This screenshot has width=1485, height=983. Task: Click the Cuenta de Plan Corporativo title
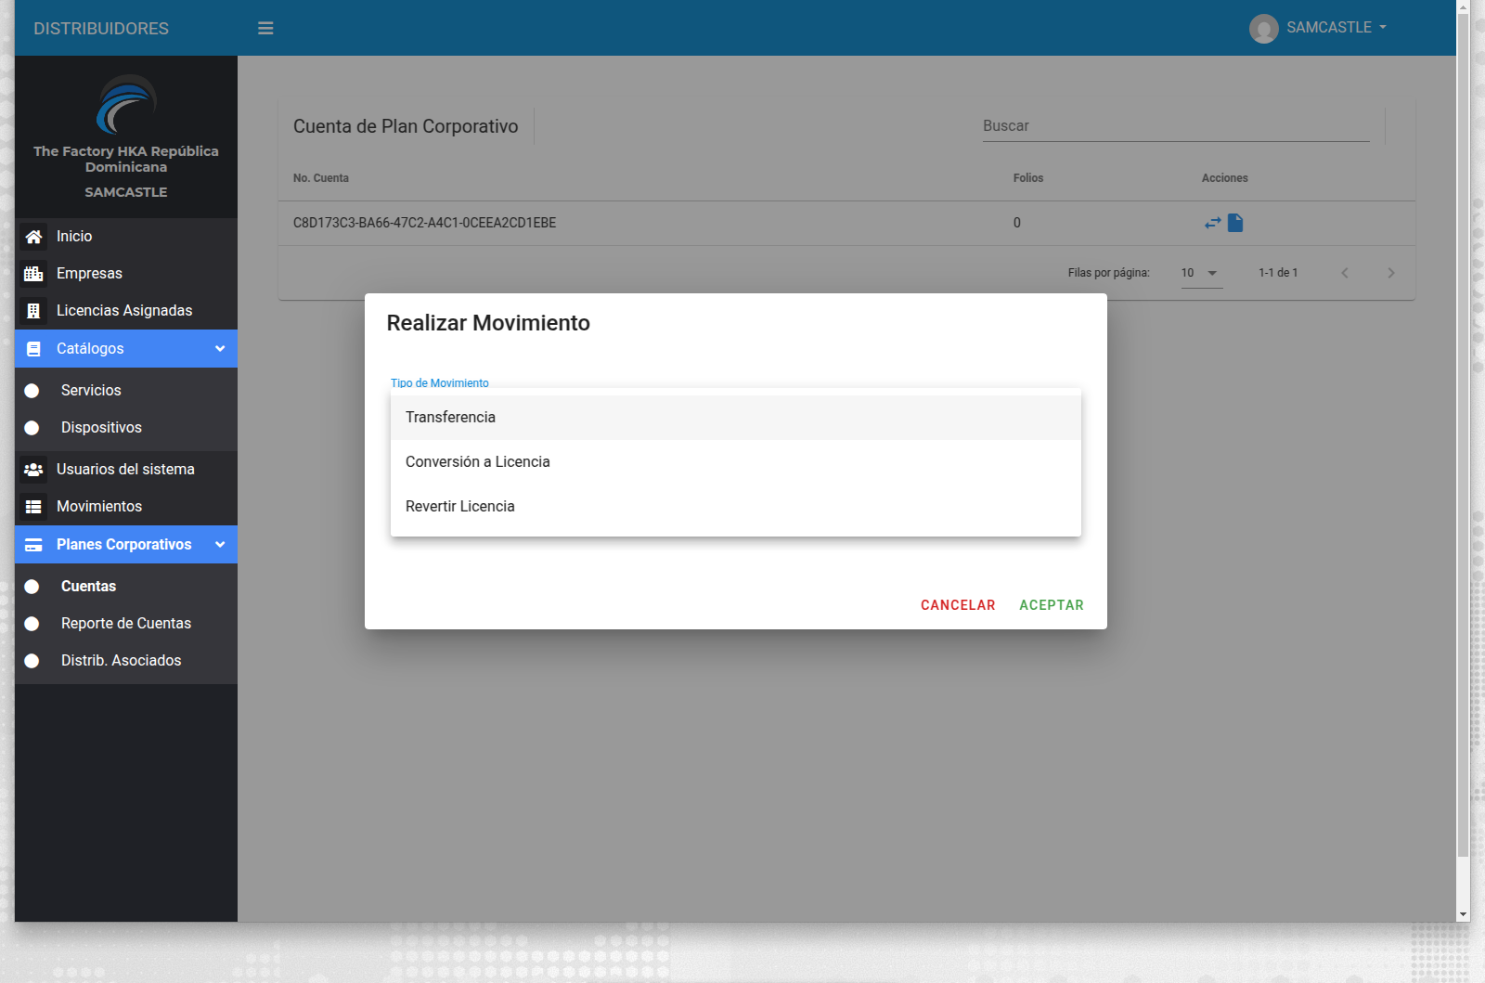pyautogui.click(x=406, y=126)
